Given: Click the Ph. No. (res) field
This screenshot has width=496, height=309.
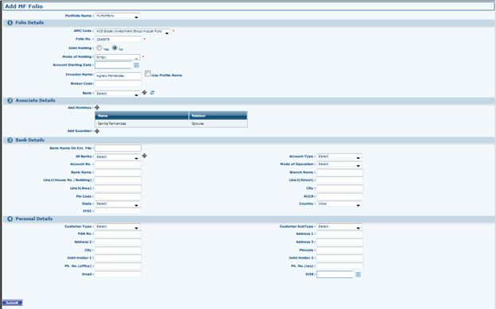Looking at the screenshot, I should pos(339,266).
